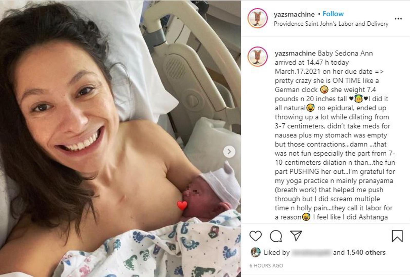Click the caption text about Baby Sedona Ann
This screenshot has height=277, width=410.
click(x=335, y=135)
